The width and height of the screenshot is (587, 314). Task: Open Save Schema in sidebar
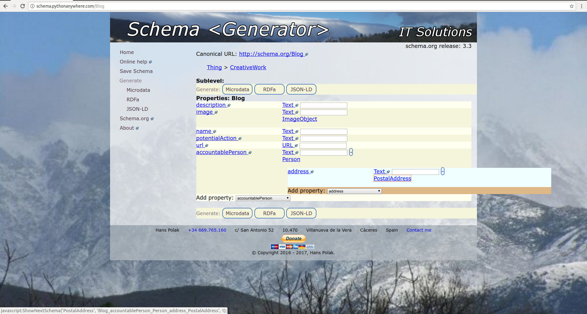tap(136, 71)
